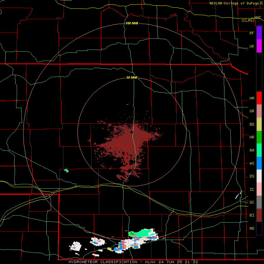Click the white DS legend swatch
The width and height of the screenshot is (264, 264).
coord(259,176)
